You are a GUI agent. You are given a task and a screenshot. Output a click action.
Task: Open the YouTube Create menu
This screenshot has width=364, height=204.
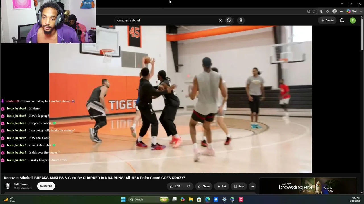point(327,20)
